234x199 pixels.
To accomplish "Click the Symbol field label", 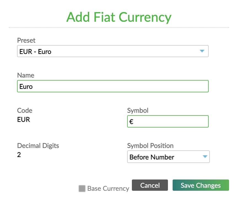I will coord(138,110).
